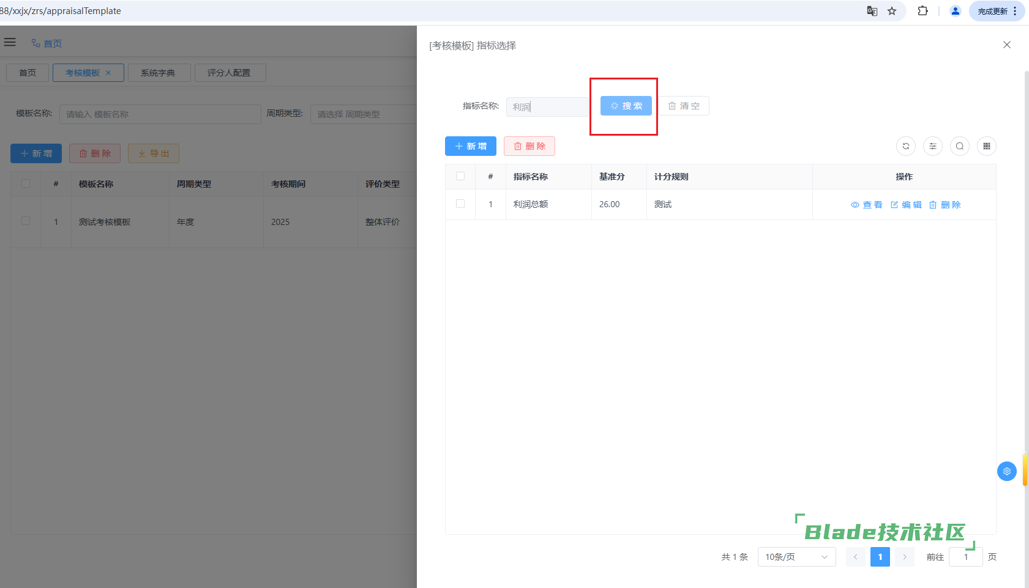Click the drawer's blue 新增 button

pos(471,146)
